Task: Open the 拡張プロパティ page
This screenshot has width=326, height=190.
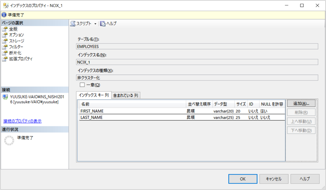Action: tap(21, 59)
